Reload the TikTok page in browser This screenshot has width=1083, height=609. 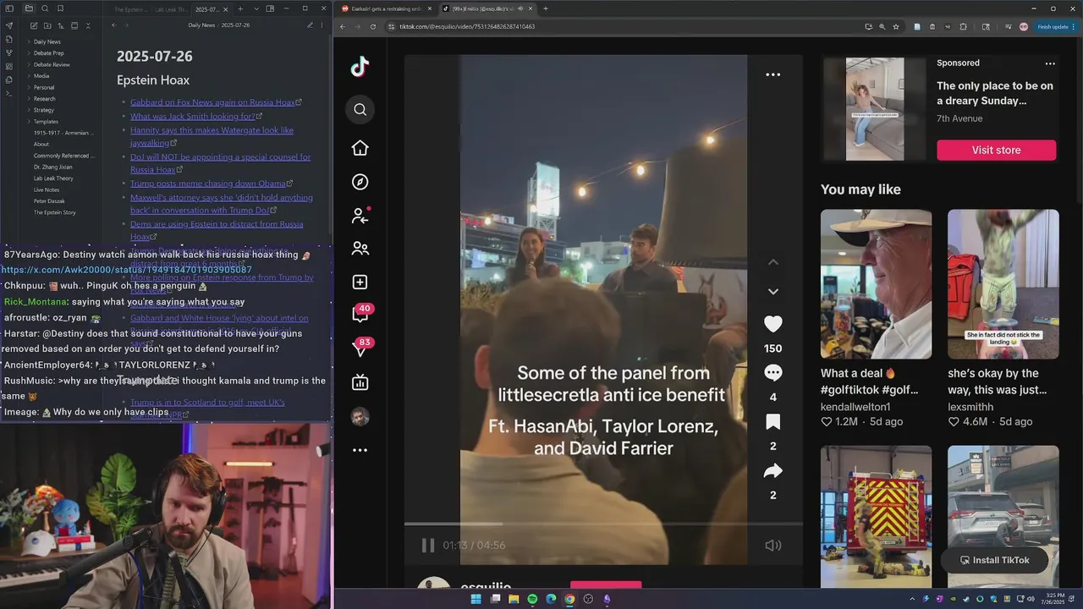point(371,26)
